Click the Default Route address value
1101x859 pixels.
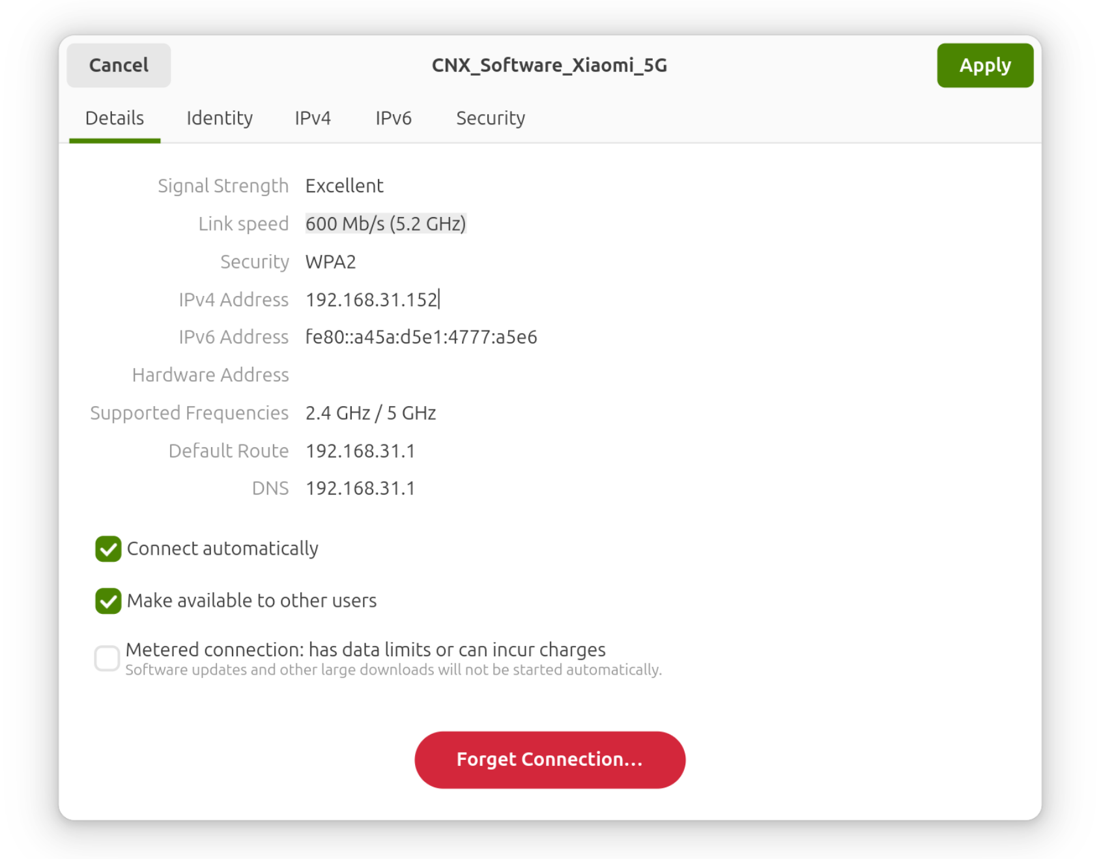[x=360, y=451]
